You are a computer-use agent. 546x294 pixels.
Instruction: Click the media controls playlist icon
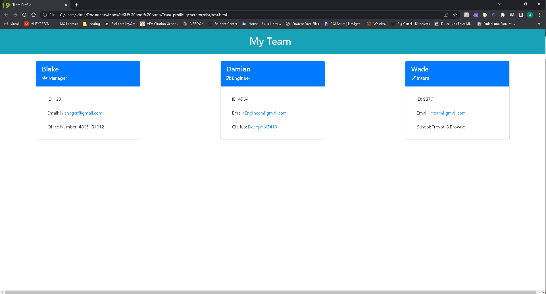tap(512, 15)
